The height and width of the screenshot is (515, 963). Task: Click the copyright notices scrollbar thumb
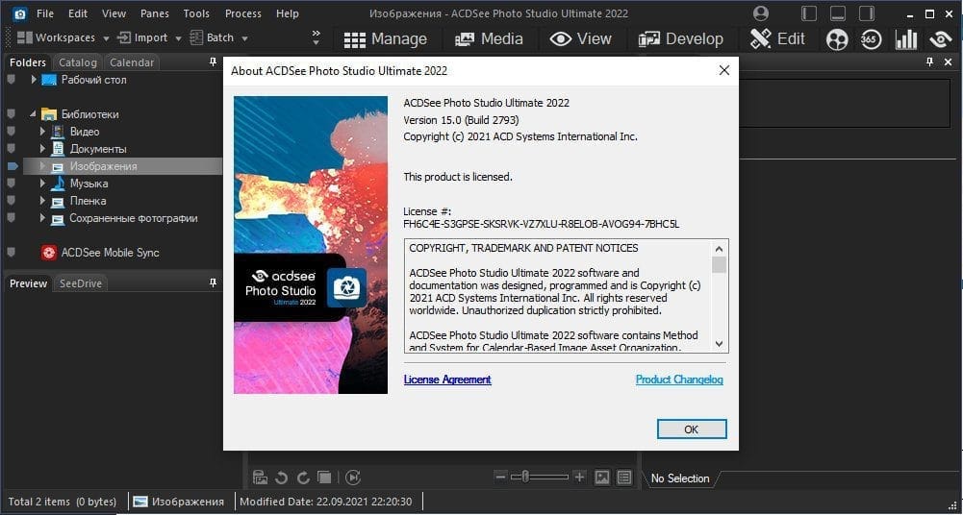719,265
